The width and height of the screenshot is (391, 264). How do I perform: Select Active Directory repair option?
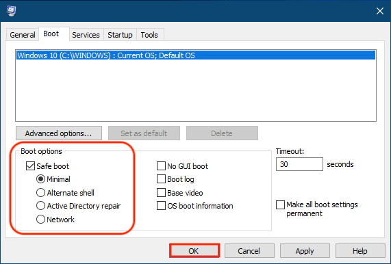pyautogui.click(x=40, y=206)
